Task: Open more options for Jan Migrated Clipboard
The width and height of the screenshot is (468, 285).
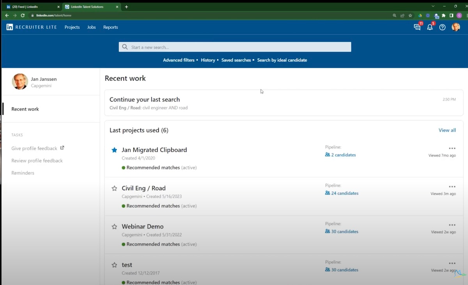Action: [x=452, y=148]
